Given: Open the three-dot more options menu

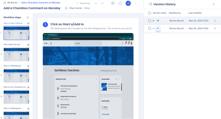Looking at the screenshot, I should coord(136,3).
